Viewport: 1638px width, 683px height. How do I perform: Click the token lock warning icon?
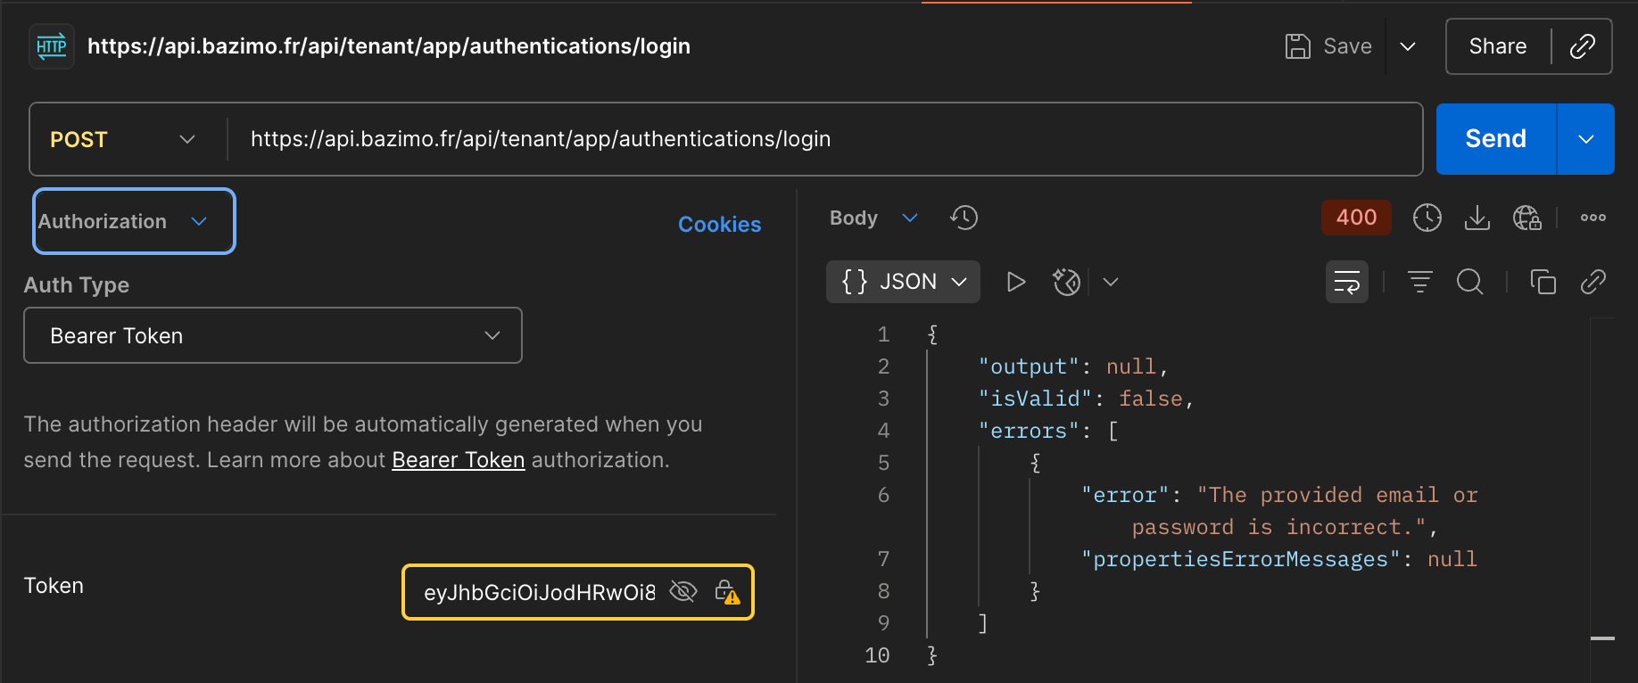tap(727, 592)
